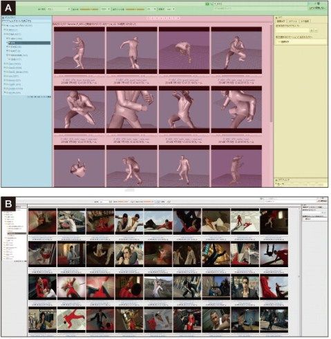Open window B's thumbnail of a silhouette hanging upside down
The width and height of the screenshot is (331, 339).
[274, 254]
